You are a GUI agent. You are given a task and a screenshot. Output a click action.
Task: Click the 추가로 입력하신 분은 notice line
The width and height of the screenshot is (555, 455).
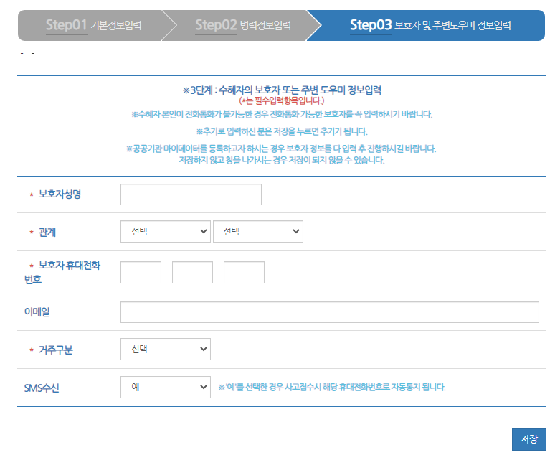tap(282, 131)
